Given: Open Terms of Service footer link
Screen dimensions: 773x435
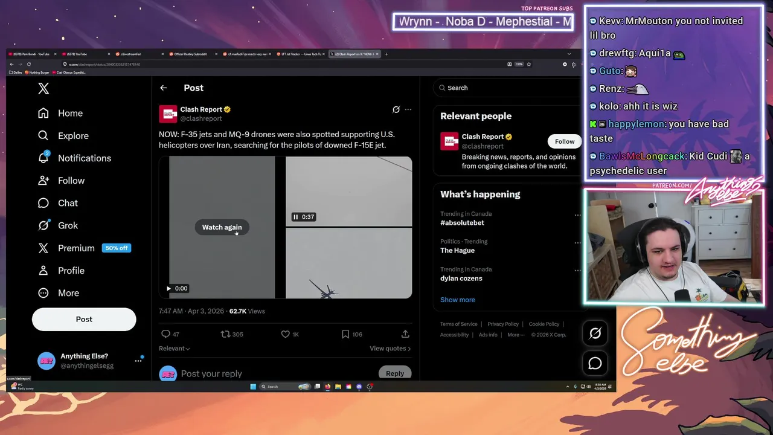Looking at the screenshot, I should [459, 324].
